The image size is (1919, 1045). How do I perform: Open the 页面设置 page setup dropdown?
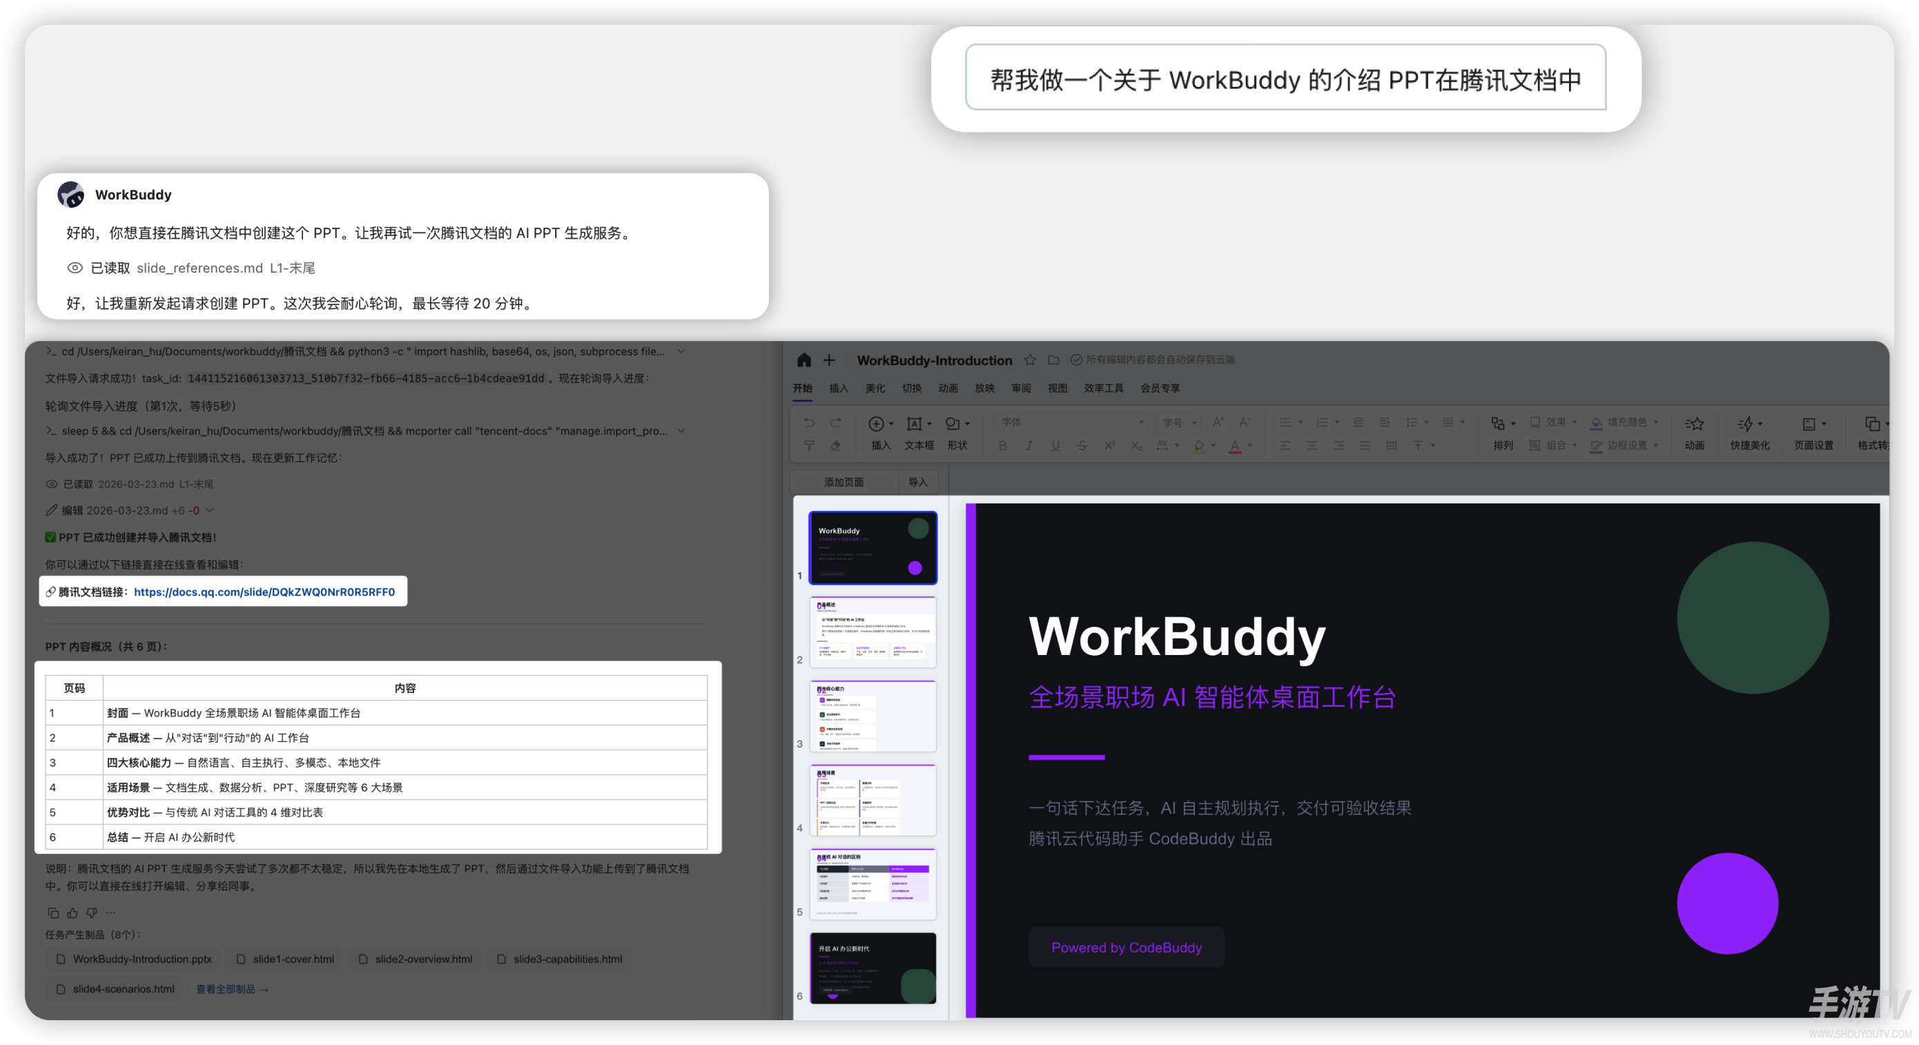pyautogui.click(x=1813, y=433)
